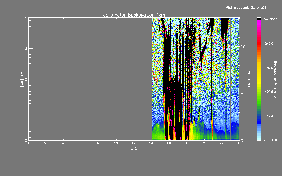Click the pale cyan bottom of colorbar
Image resolution: width=282 pixels, height=176 pixels.
coord(259,138)
